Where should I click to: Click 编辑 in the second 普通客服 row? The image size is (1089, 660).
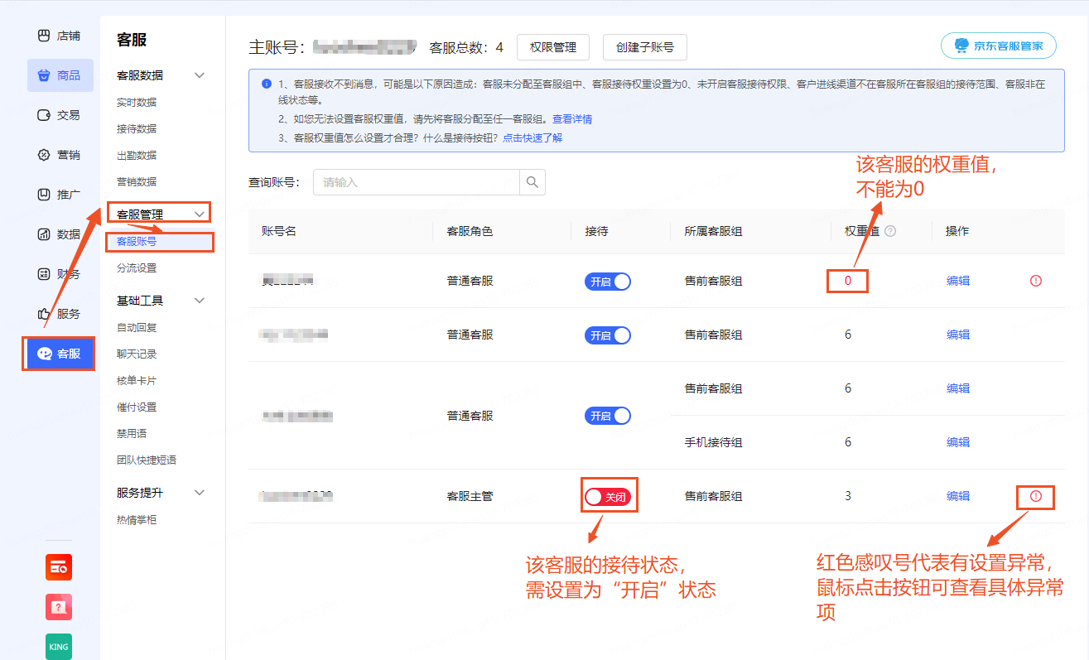click(x=958, y=335)
